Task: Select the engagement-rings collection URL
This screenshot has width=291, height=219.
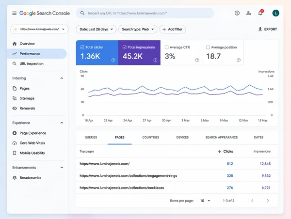Action: tap(128, 175)
